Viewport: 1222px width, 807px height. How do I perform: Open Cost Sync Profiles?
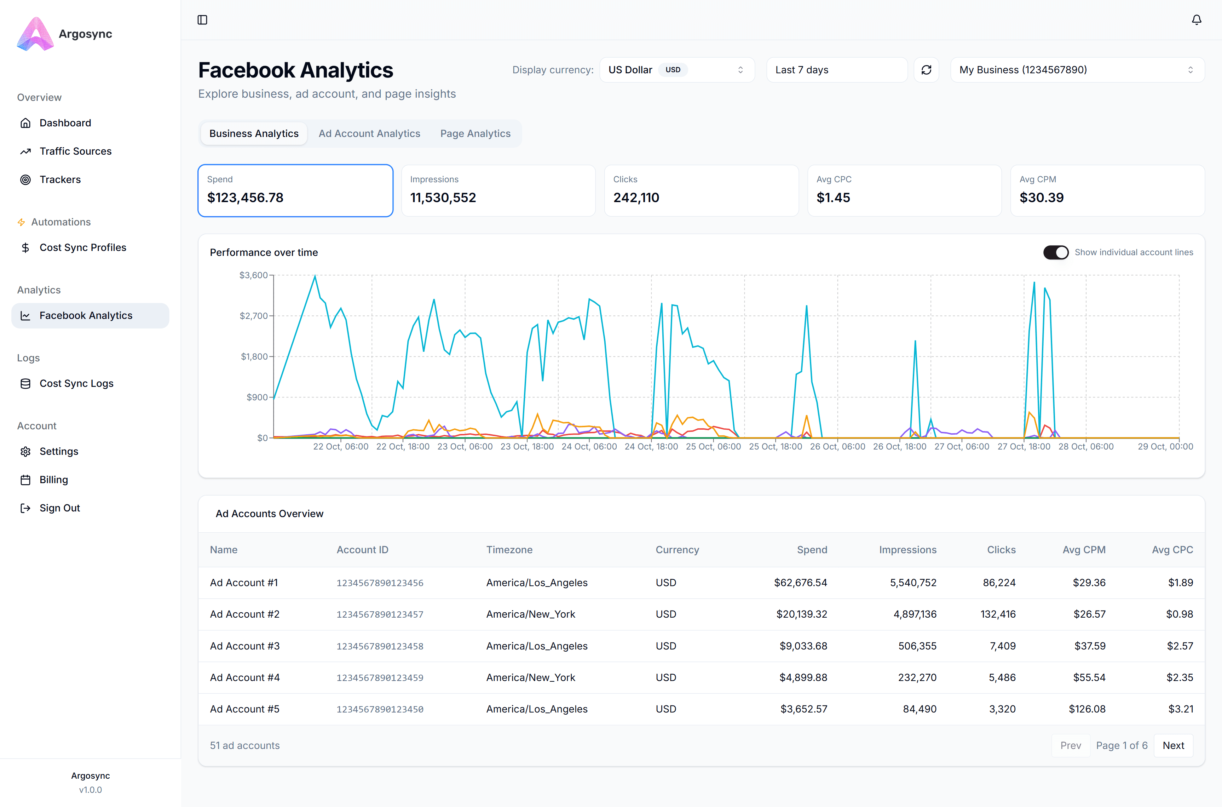click(x=83, y=247)
